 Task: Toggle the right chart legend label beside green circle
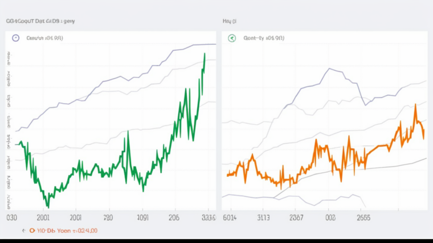(x=263, y=38)
